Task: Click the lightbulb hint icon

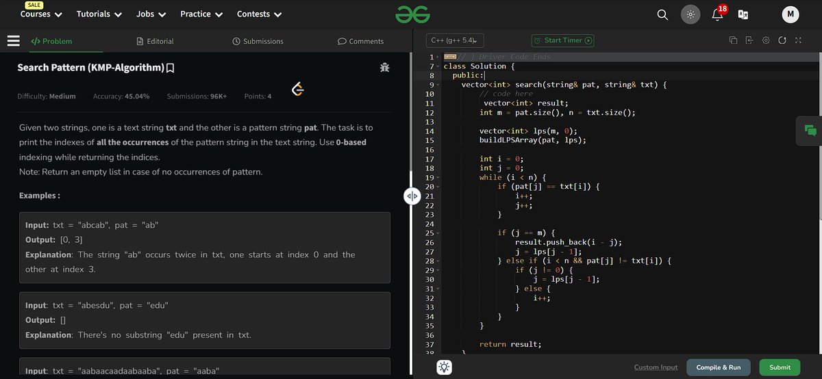Action: coord(444,367)
